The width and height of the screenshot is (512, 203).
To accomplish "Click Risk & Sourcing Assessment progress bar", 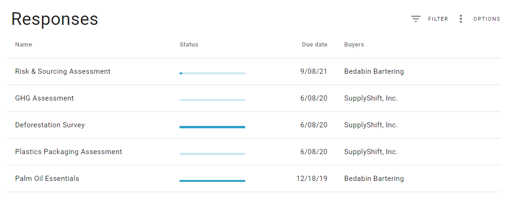I will click(212, 73).
